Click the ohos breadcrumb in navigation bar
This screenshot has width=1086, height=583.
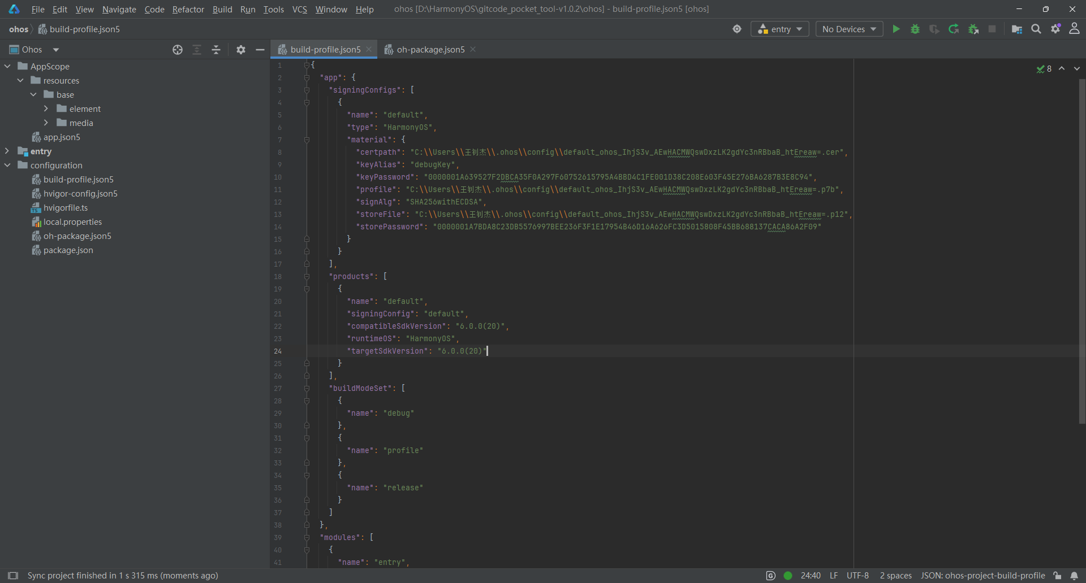19,29
